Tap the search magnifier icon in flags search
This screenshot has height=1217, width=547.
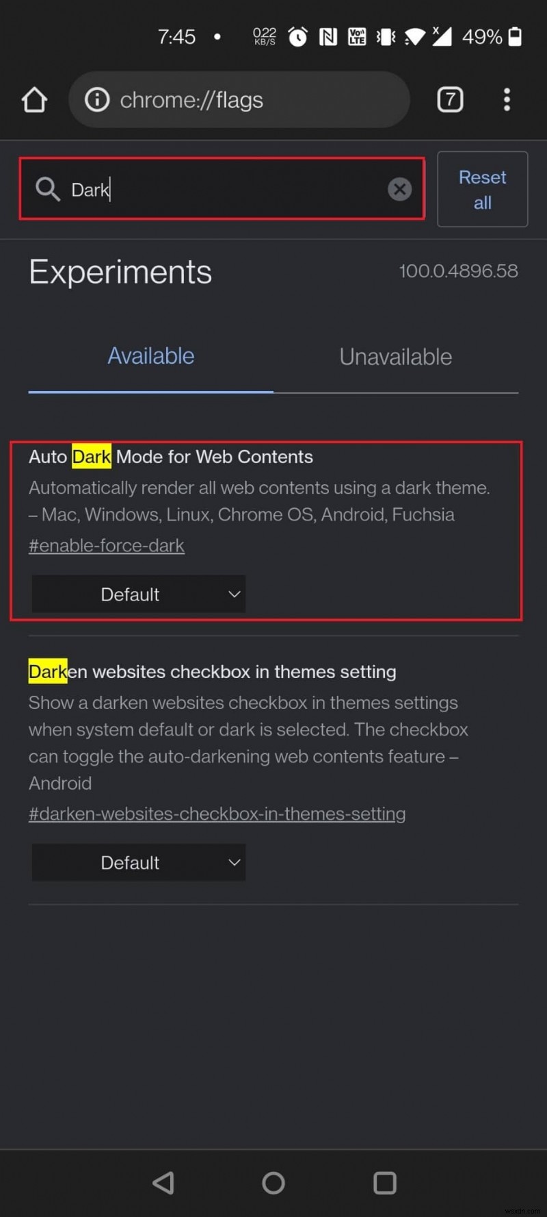pyautogui.click(x=48, y=189)
